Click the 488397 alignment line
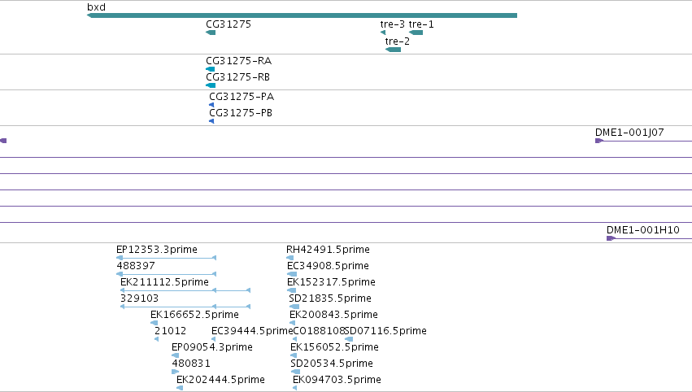The height and width of the screenshot is (392, 692). click(x=166, y=274)
